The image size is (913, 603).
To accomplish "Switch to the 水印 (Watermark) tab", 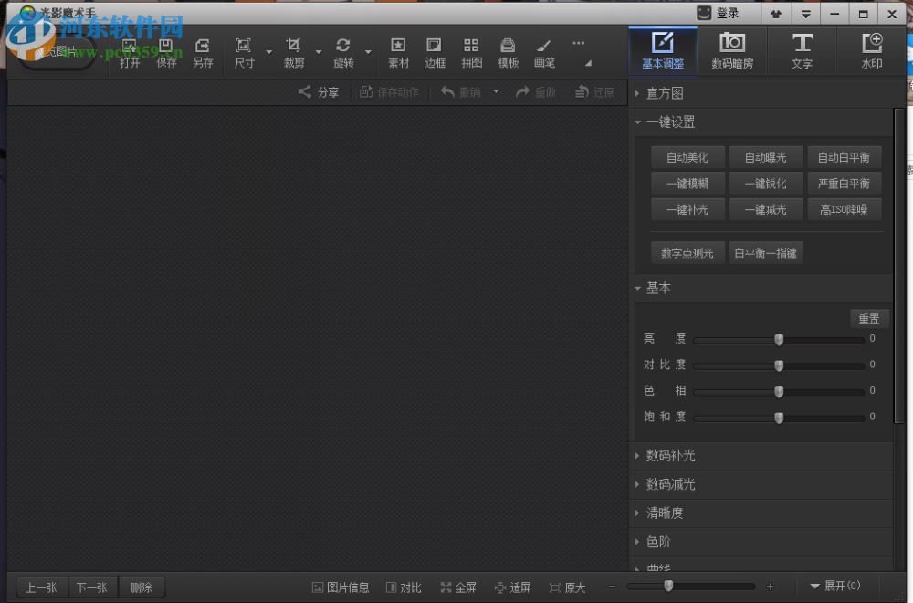I will [x=872, y=51].
